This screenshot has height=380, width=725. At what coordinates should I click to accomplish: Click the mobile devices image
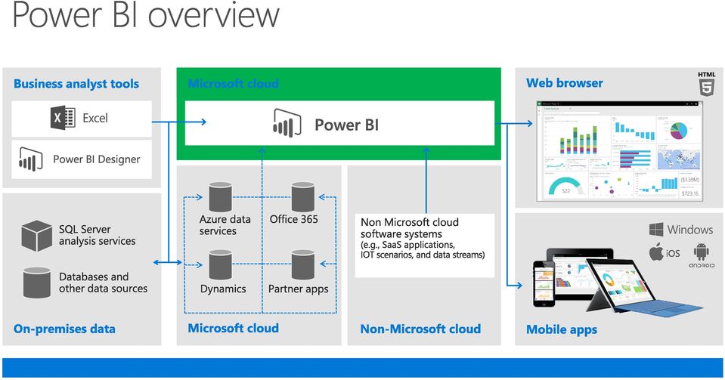click(x=617, y=281)
